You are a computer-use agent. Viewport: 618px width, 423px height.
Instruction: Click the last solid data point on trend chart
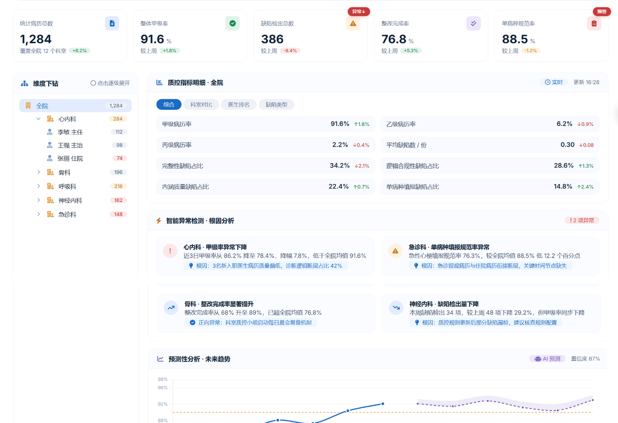pyautogui.click(x=383, y=404)
